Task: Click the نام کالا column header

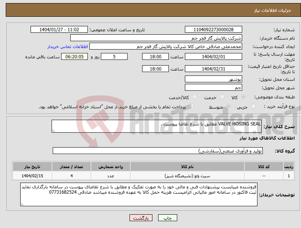Action: click(x=187, y=167)
